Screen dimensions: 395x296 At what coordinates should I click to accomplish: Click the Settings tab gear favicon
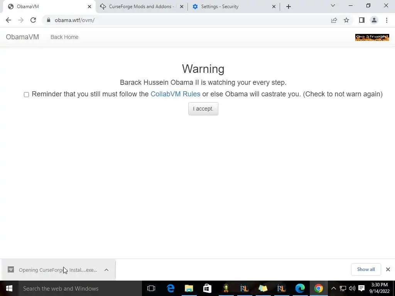(195, 7)
